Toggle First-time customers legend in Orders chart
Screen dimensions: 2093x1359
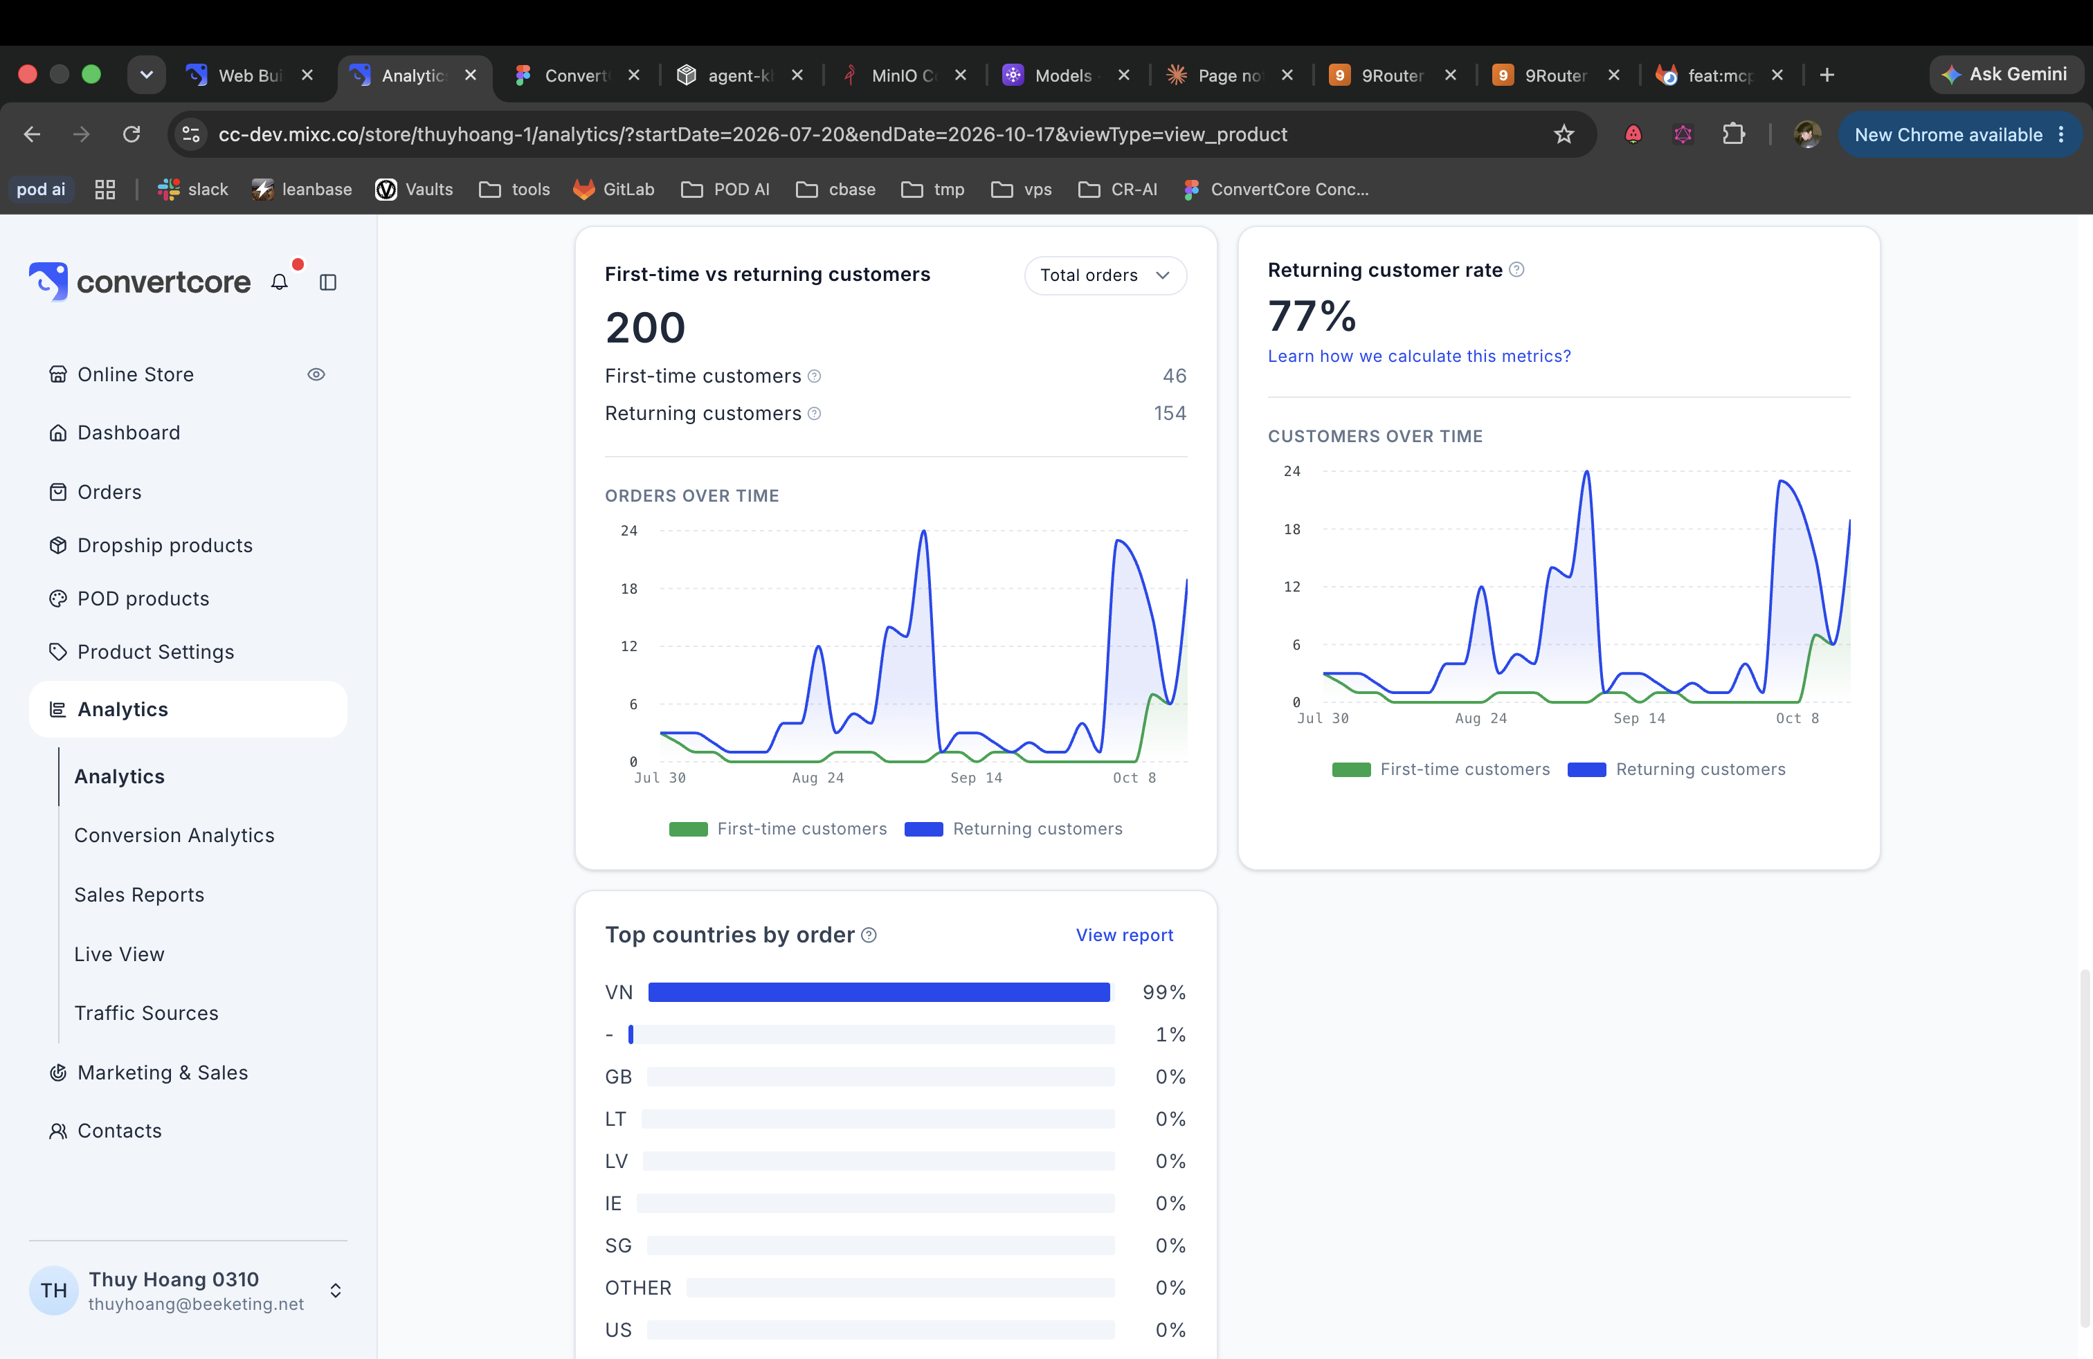click(777, 829)
